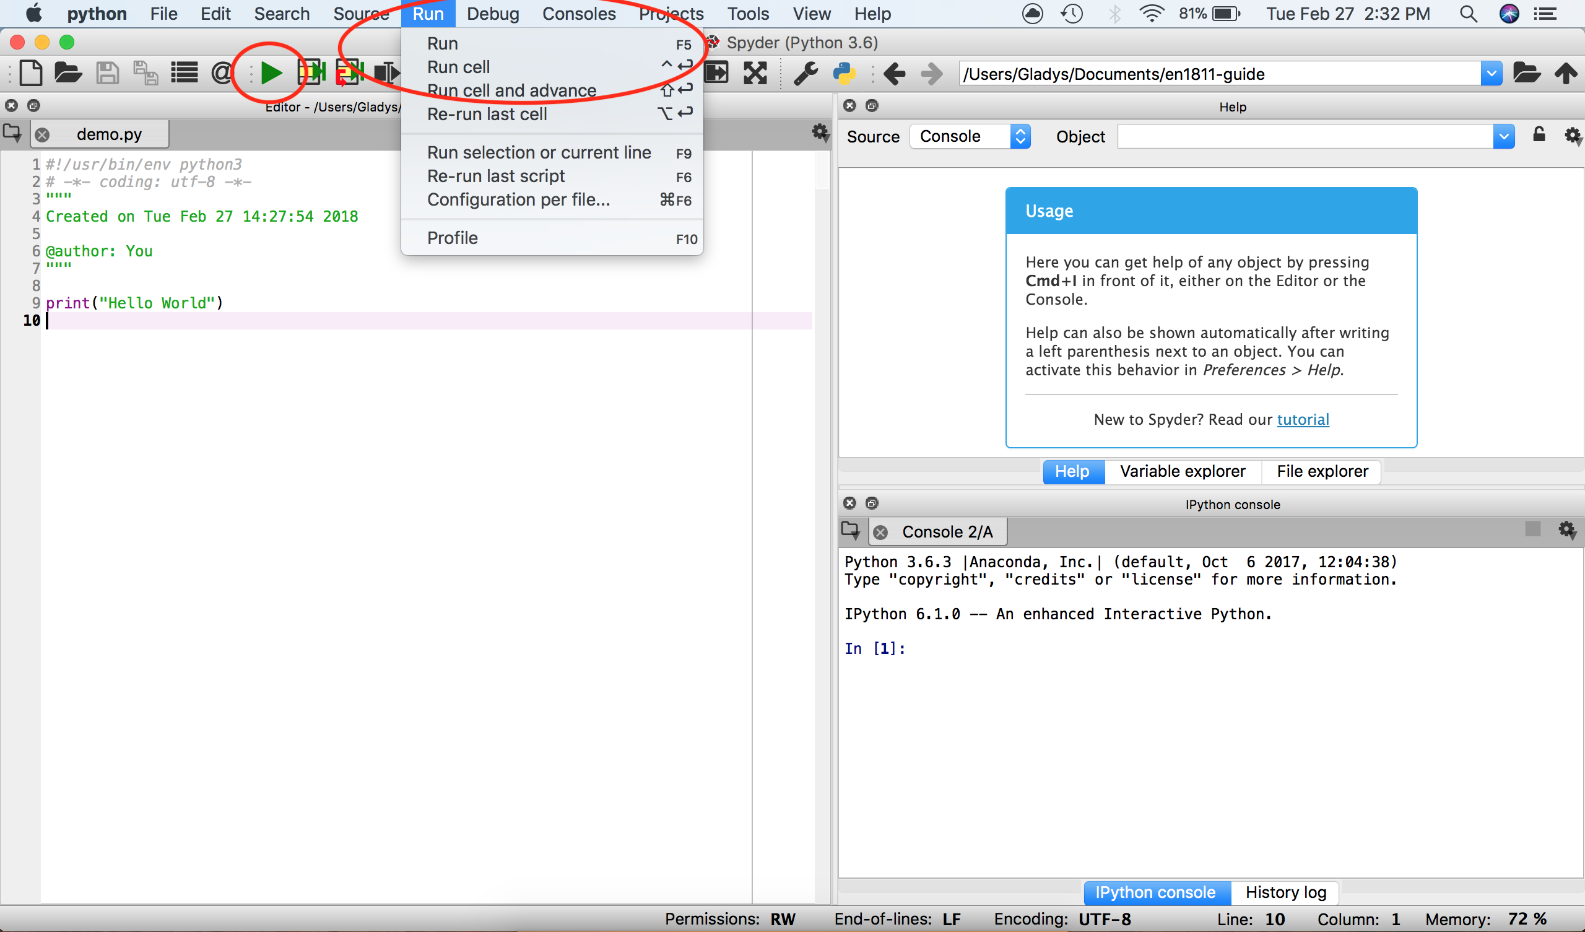1585x932 pixels.
Task: Click the Save file icon in toolbar
Action: 109,73
